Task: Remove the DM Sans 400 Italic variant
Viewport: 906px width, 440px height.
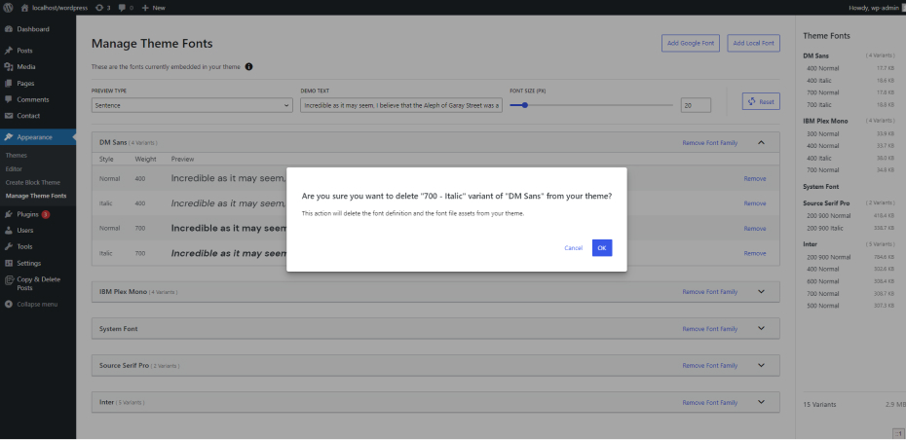Action: click(755, 203)
